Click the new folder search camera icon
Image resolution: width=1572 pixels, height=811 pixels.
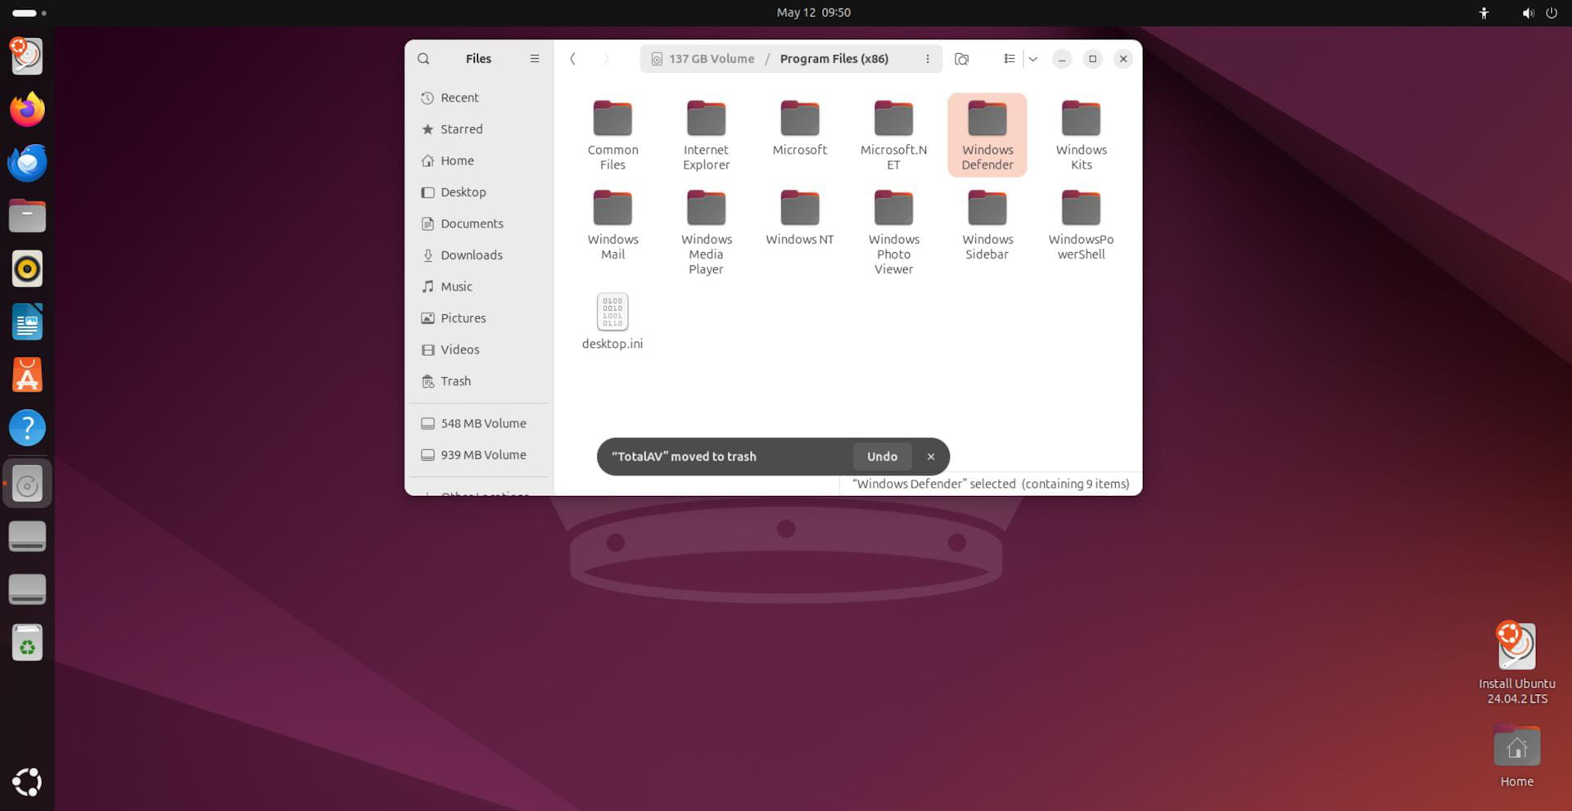[962, 59]
